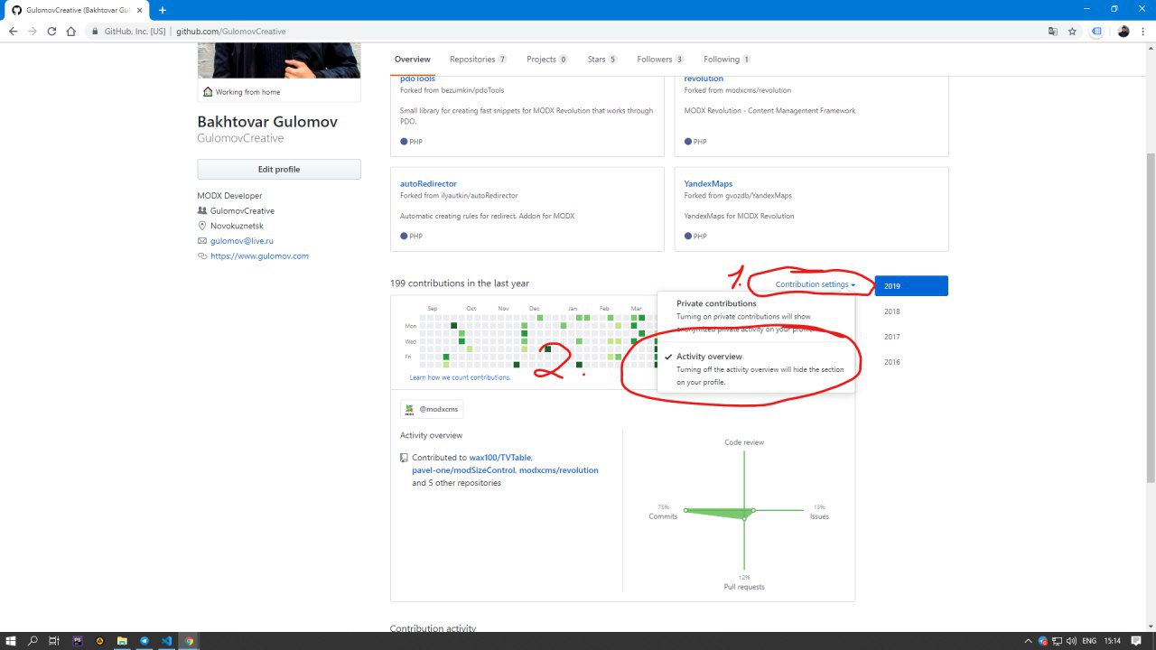Open Telegram from the taskbar

point(144,641)
